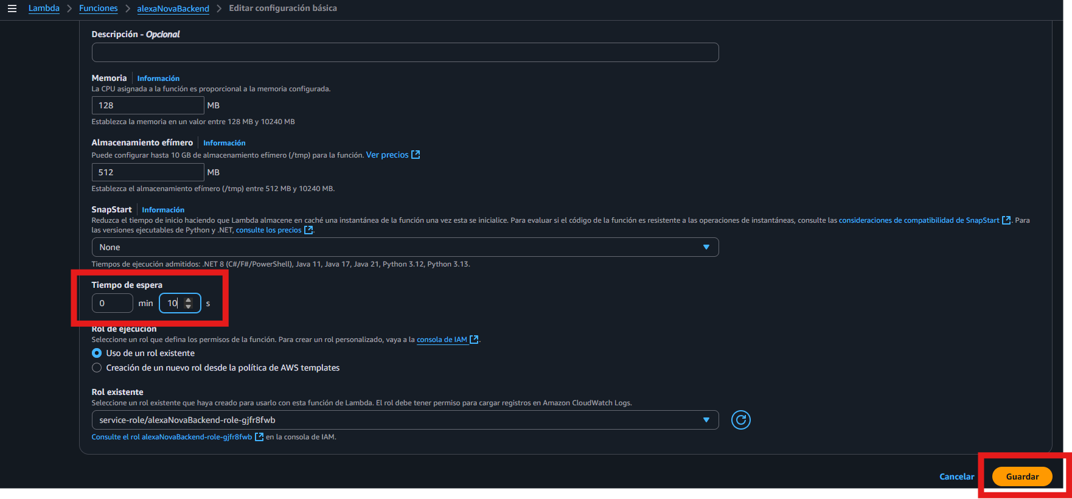The height and width of the screenshot is (499, 1072).
Task: Refresh the existing role list
Action: 740,420
